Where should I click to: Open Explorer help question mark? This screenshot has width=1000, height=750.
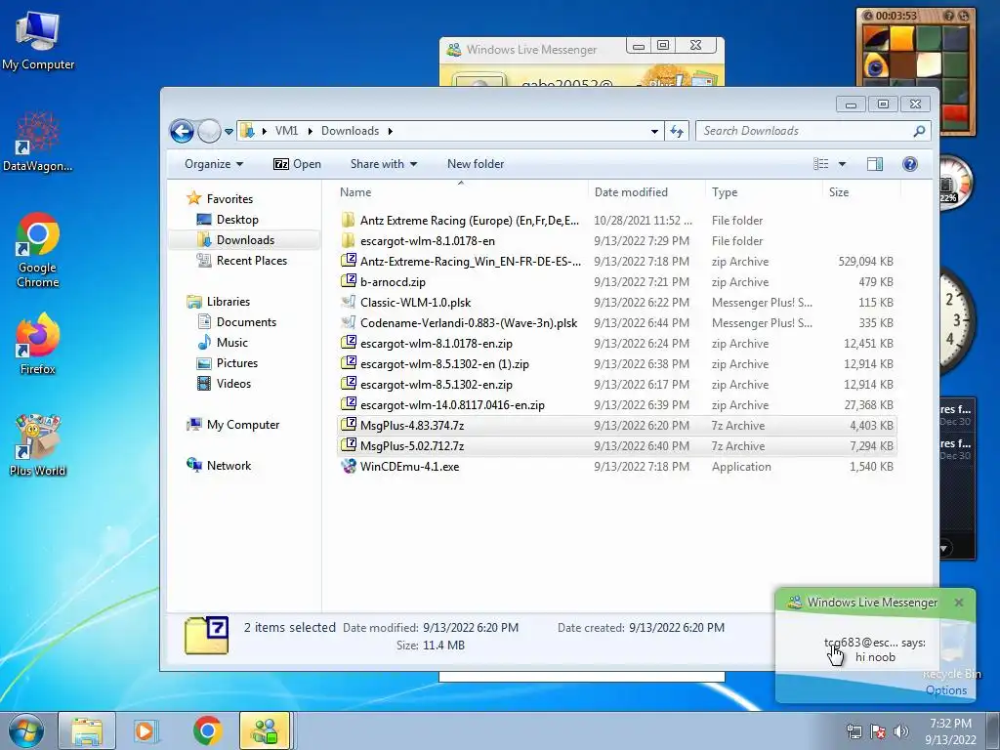910,164
